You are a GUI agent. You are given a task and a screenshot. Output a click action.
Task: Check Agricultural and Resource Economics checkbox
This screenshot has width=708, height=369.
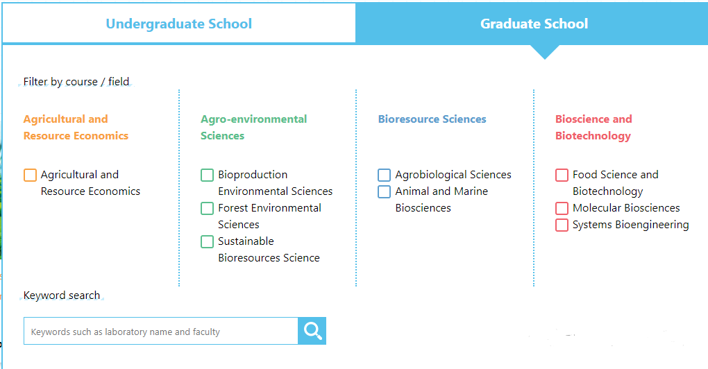(30, 175)
